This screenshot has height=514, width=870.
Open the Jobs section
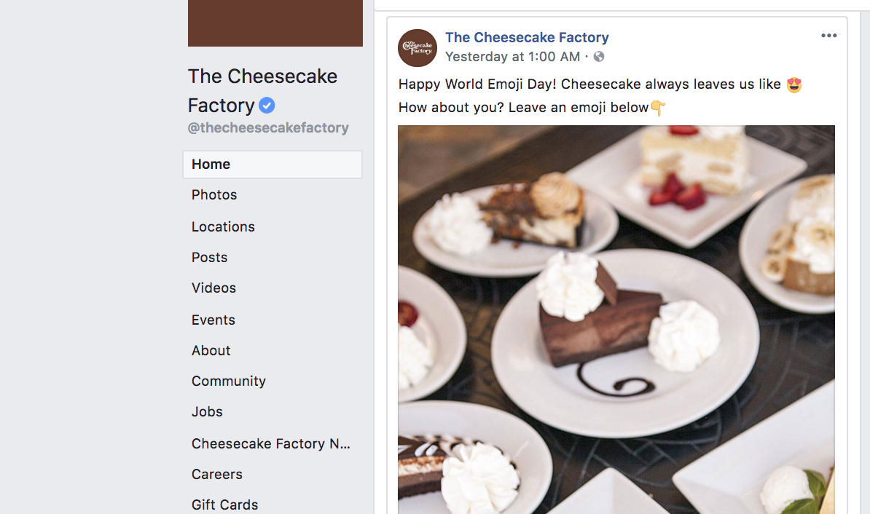pyautogui.click(x=207, y=411)
